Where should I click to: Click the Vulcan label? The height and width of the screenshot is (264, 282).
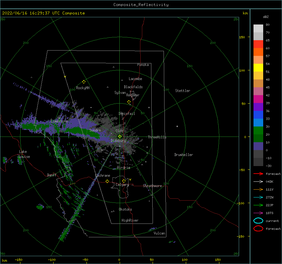click(159, 233)
